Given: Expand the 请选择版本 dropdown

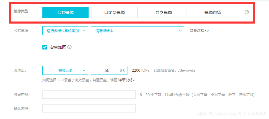Looking at the screenshot, I should pos(137,31).
